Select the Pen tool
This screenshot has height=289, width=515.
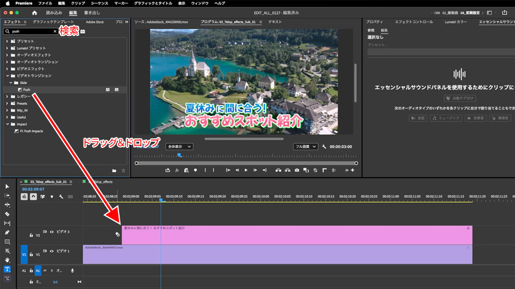pos(7,232)
